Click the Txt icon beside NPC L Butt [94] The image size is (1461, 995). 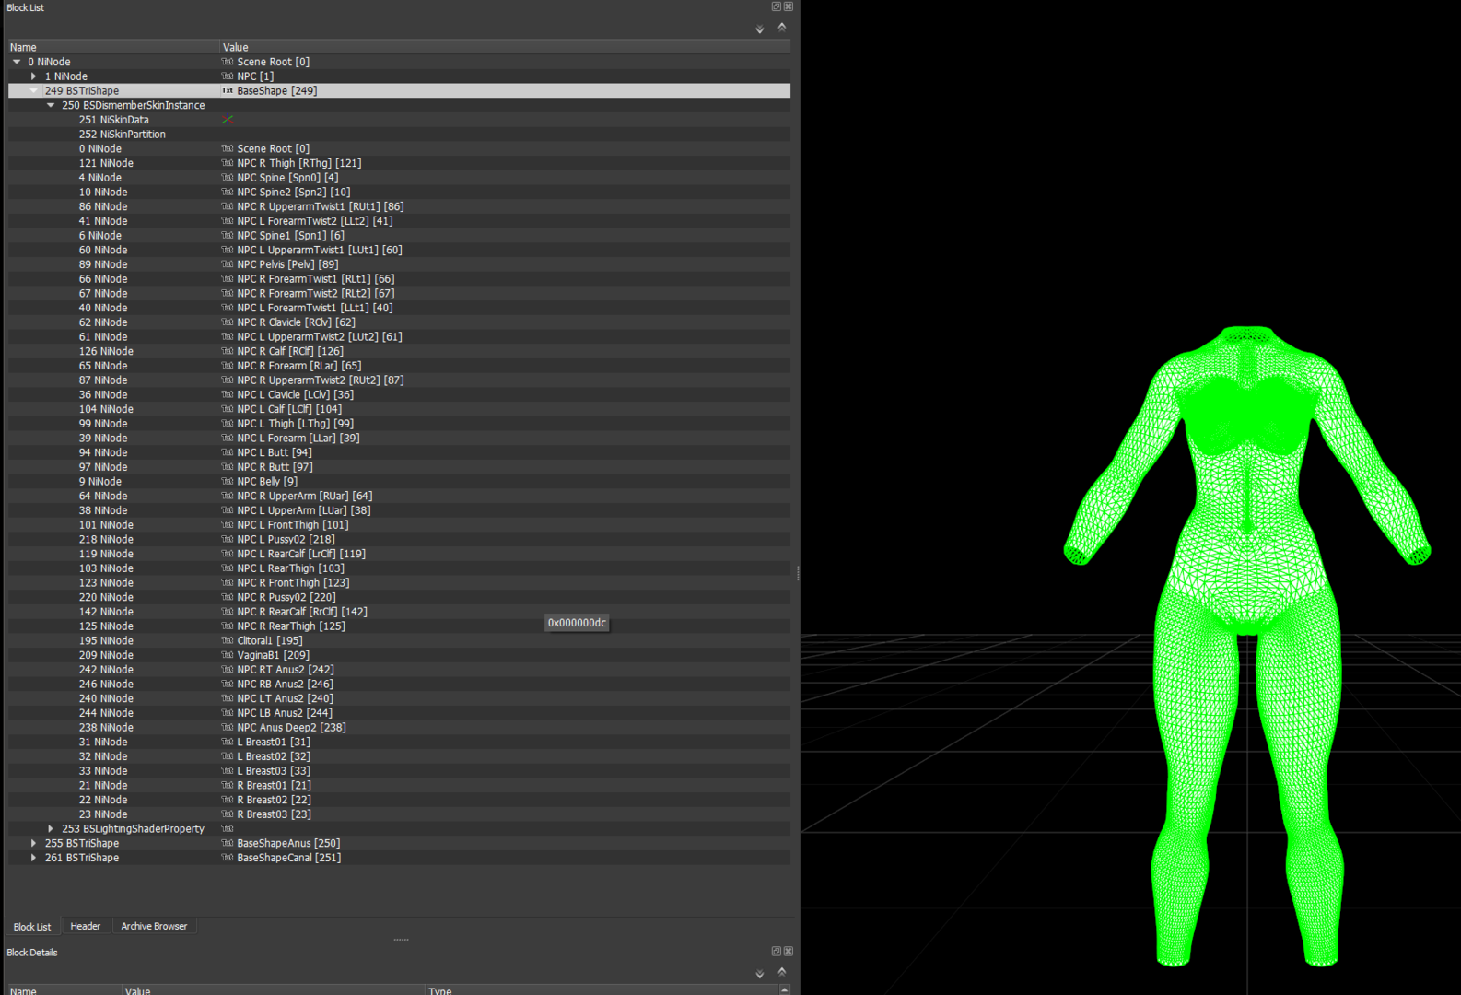pos(228,452)
